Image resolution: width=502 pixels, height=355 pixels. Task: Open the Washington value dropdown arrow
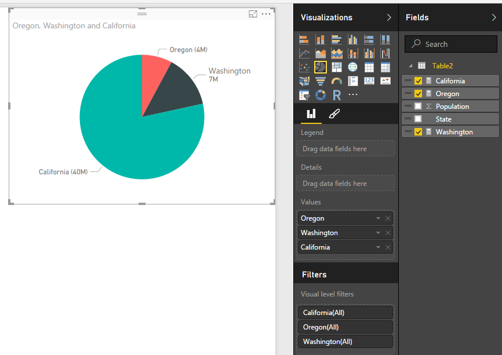coord(378,232)
